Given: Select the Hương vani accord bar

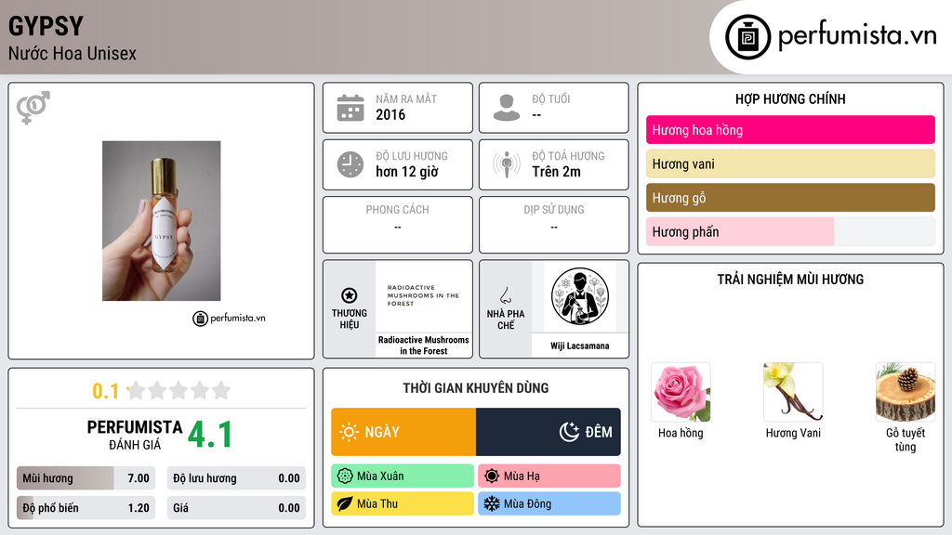Looking at the screenshot, I should click(790, 163).
